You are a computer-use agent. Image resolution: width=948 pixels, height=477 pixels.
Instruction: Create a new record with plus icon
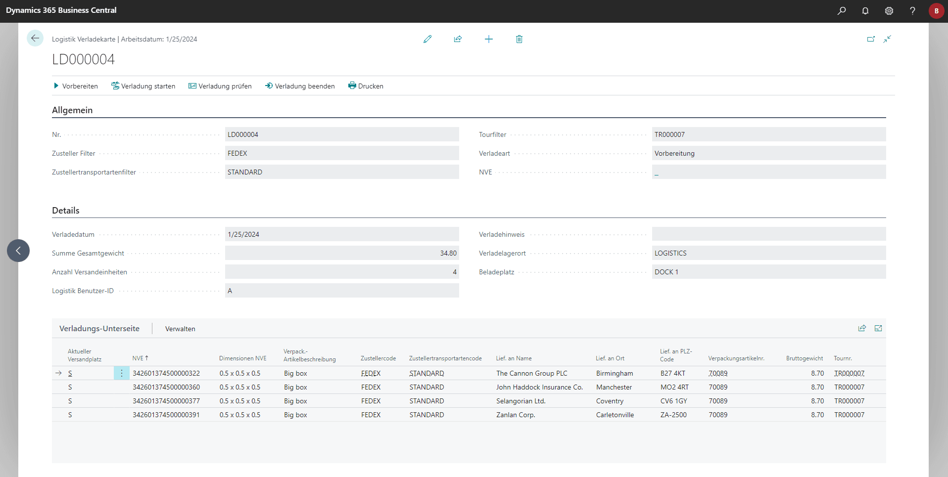click(x=488, y=39)
